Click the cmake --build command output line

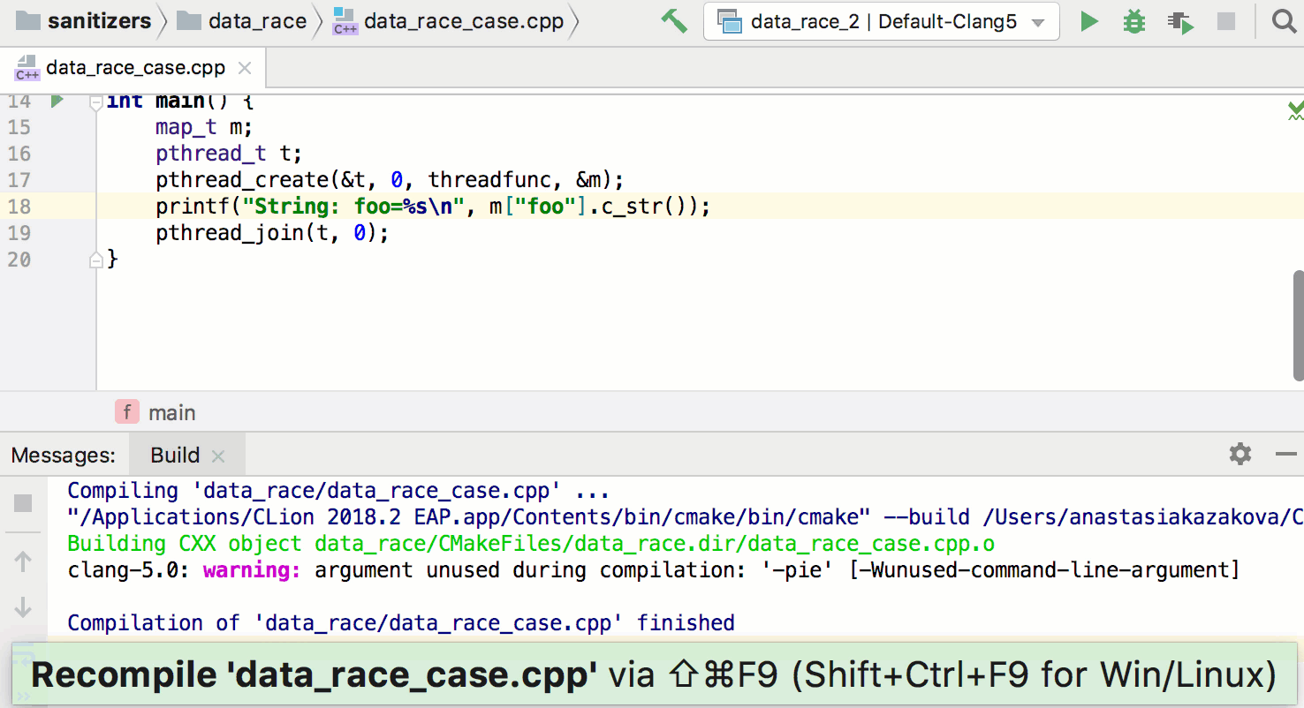(x=685, y=517)
